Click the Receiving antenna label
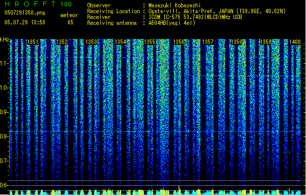The height and width of the screenshot is (195, 306). click(x=112, y=23)
